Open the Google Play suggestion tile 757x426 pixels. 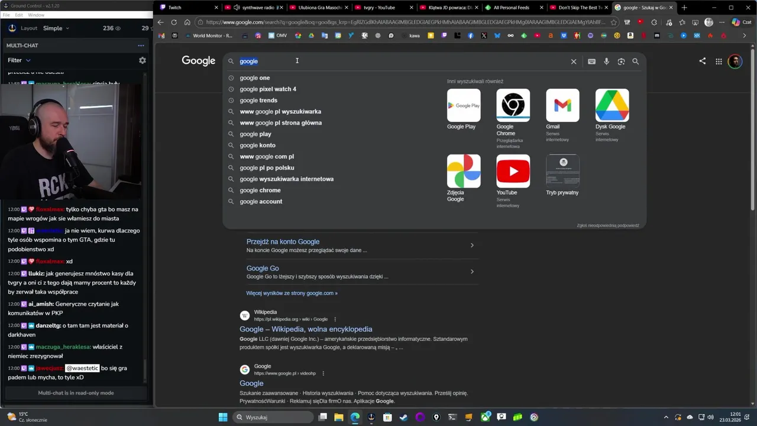point(464,109)
